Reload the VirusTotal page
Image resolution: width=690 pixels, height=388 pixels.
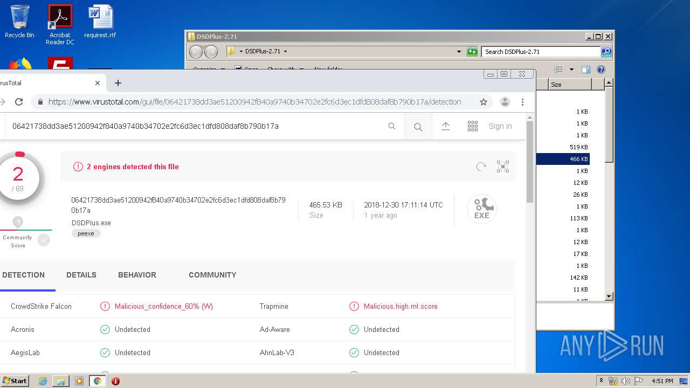click(19, 102)
